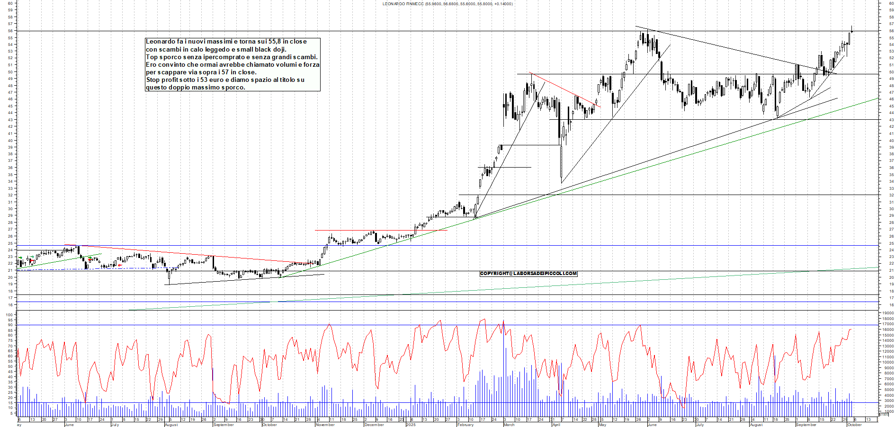Select the February label on the time axis

tap(465, 425)
